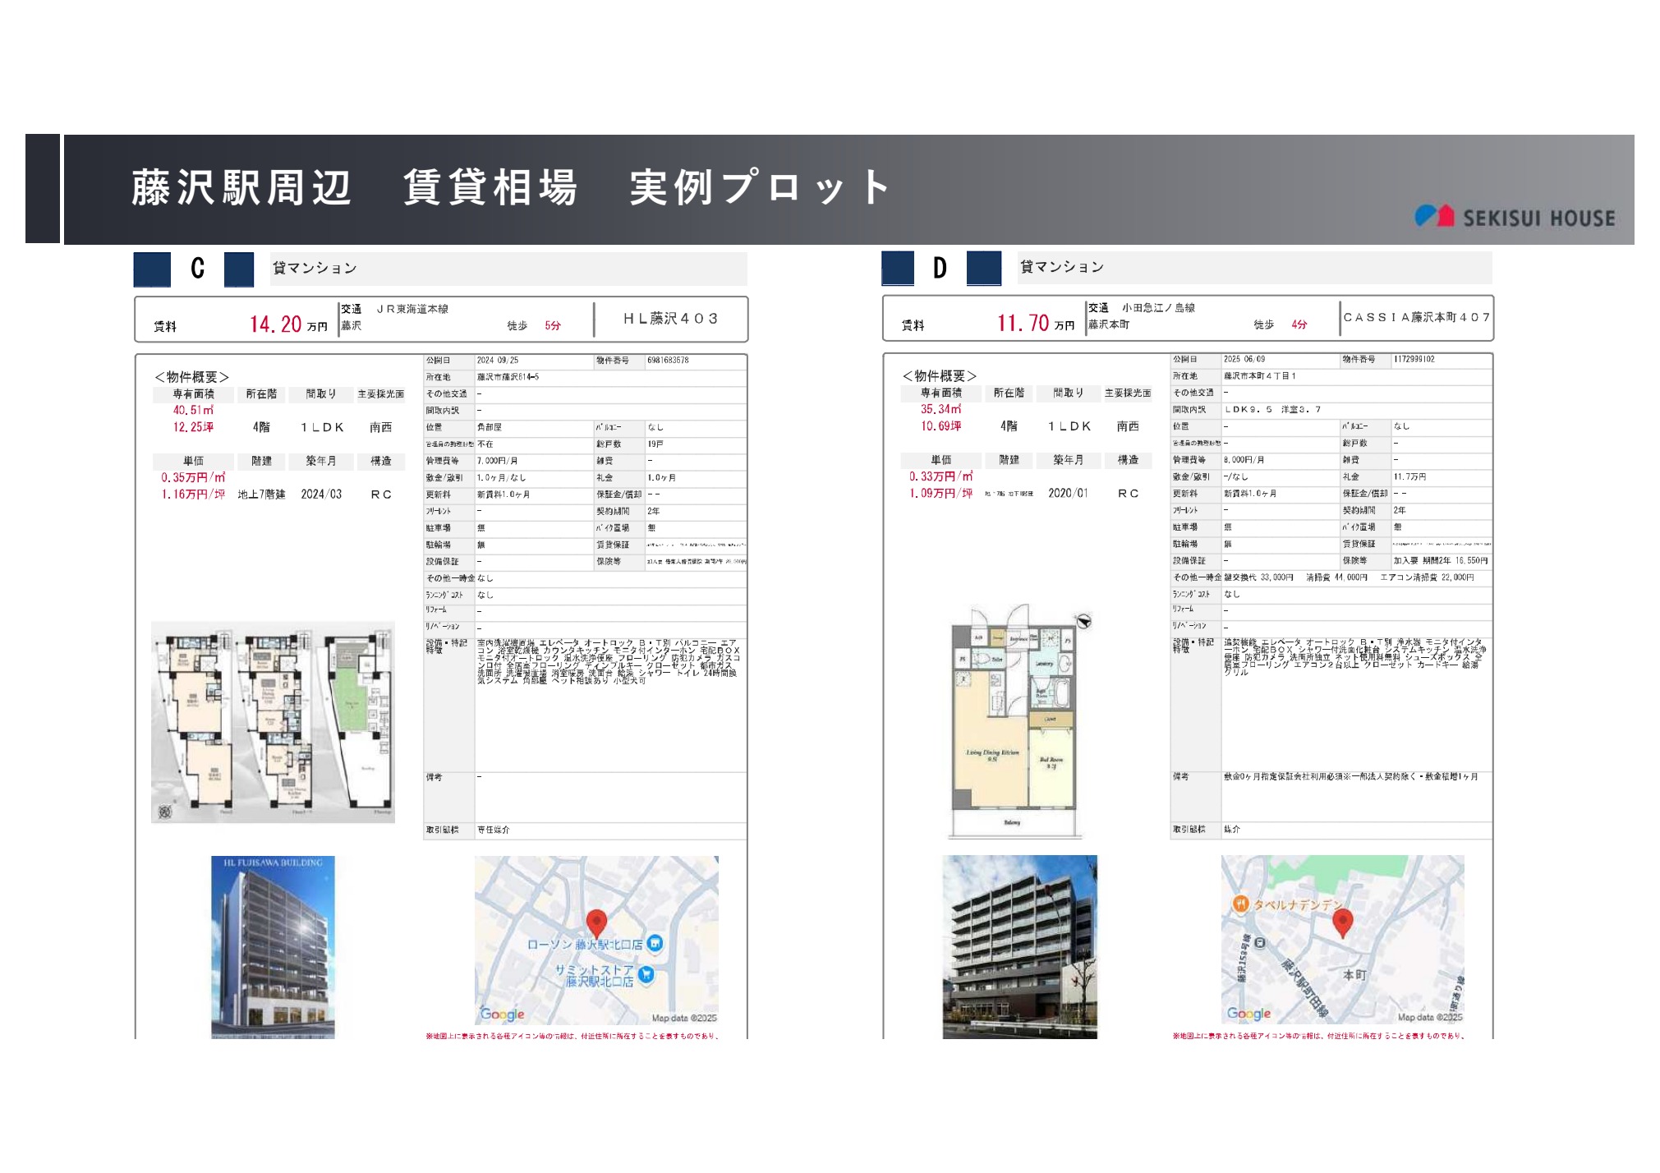Select the management fee 8,000円/月

coord(1244,460)
